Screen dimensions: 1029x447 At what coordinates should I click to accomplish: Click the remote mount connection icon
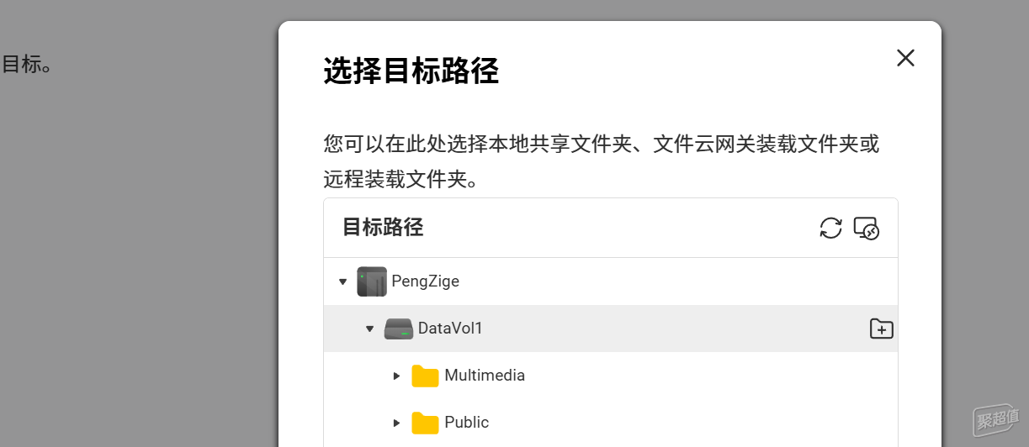coord(866,228)
